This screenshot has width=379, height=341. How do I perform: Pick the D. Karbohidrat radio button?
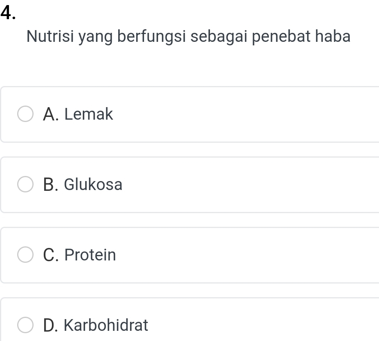tap(26, 325)
